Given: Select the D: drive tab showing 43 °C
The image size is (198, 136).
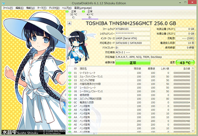Looking at the screenshot, I should (x=90, y=14).
